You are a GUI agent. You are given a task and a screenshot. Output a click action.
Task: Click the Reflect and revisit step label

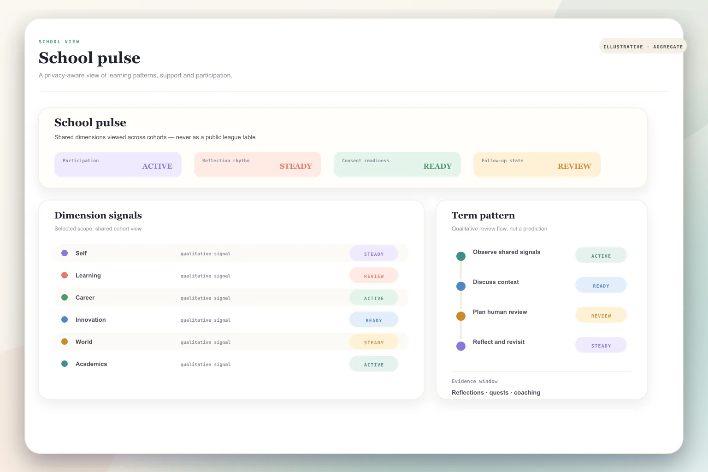pos(499,342)
